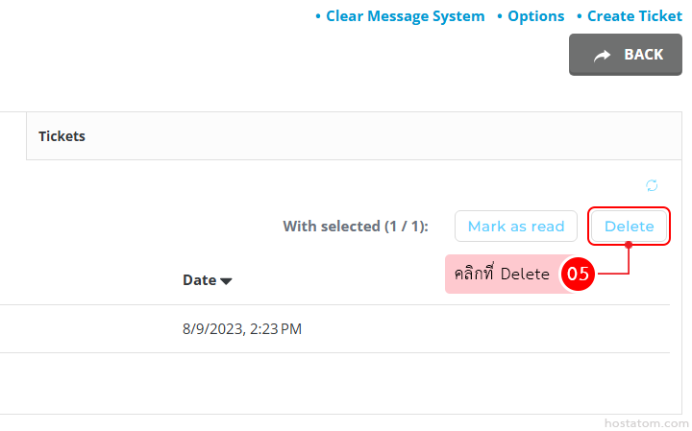This screenshot has width=692, height=431.
Task: Click the arrow icon inside BACK button
Action: 602,56
